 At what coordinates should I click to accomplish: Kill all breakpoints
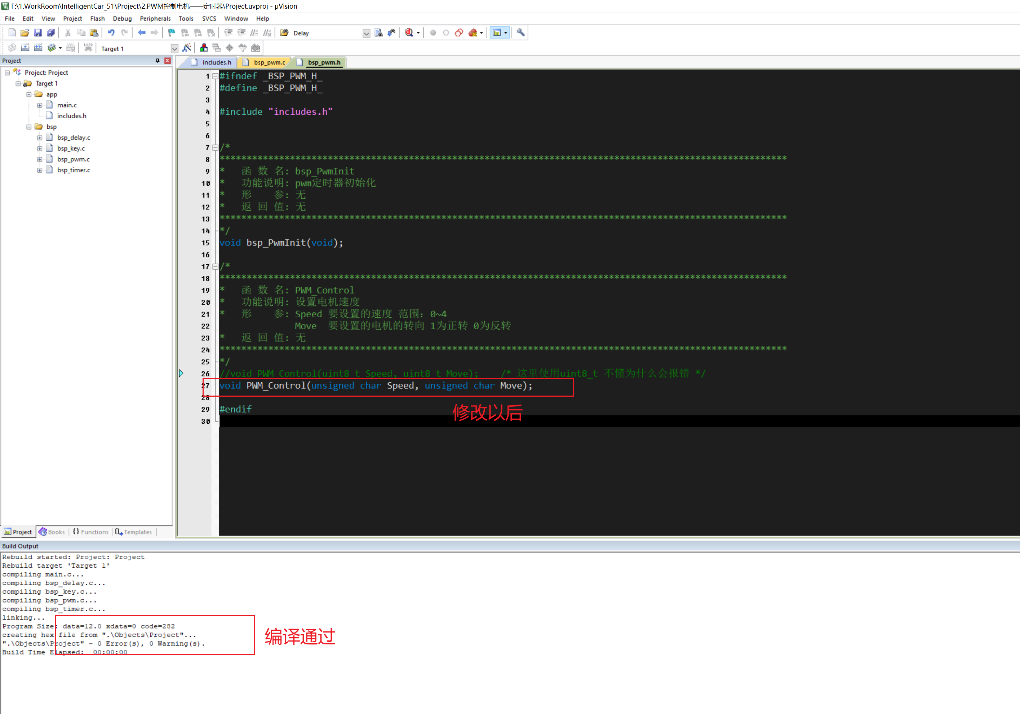(x=473, y=32)
